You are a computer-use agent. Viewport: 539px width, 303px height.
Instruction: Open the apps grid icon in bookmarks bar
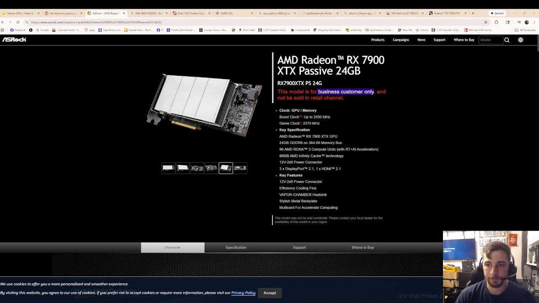3,30
